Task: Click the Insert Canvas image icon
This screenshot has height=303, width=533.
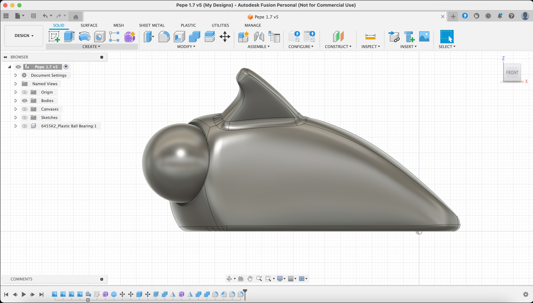Action: [424, 36]
